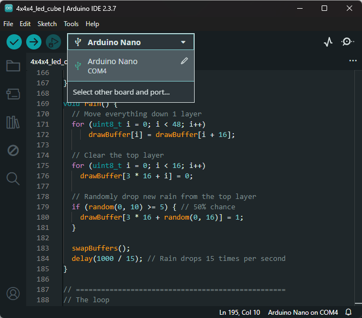This screenshot has width=362, height=318.
Task: Click Arduino Nano on COM4 status text
Action: tap(303, 313)
